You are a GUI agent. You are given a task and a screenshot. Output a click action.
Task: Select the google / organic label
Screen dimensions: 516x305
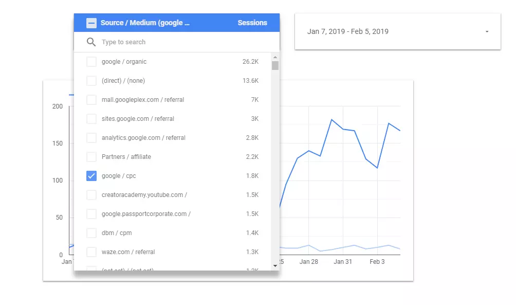[124, 62]
